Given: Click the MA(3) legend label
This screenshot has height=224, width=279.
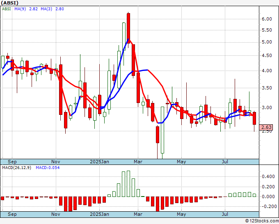Looking at the screenshot, I should tap(46, 9).
